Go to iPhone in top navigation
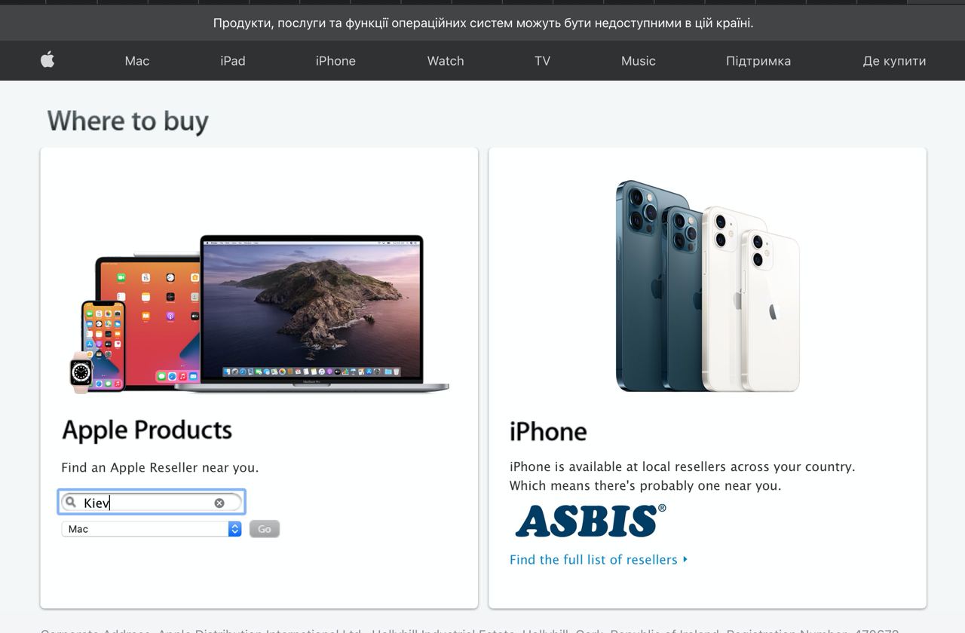This screenshot has height=633, width=965. tap(335, 61)
